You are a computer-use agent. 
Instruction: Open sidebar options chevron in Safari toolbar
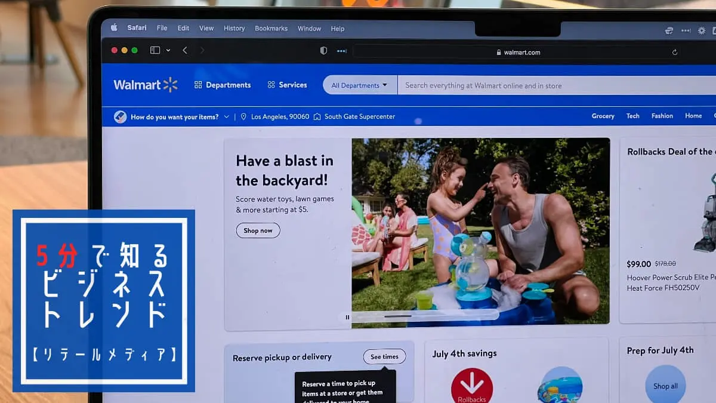click(168, 51)
